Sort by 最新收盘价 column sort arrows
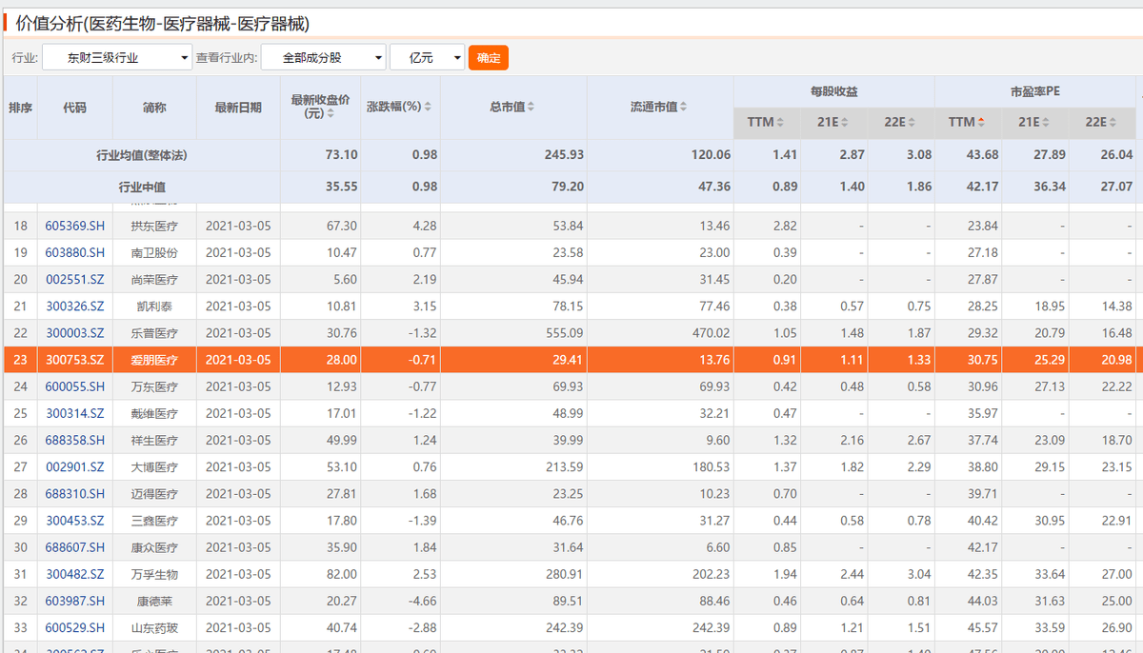 coord(331,113)
